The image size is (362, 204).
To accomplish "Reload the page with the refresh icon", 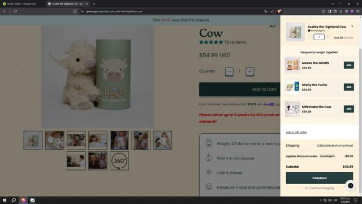I will (15, 11).
